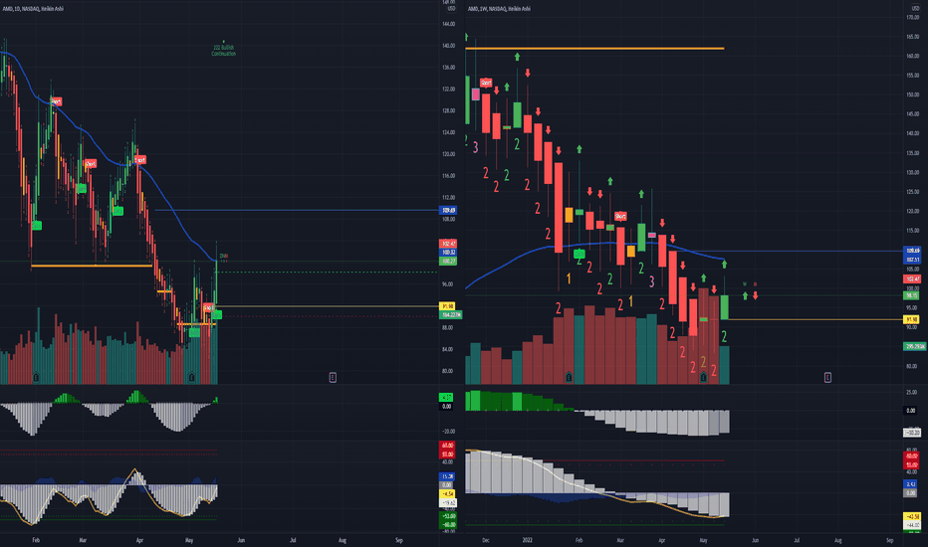Click May on the daily chart time axis
The width and height of the screenshot is (928, 547).
[x=189, y=540]
